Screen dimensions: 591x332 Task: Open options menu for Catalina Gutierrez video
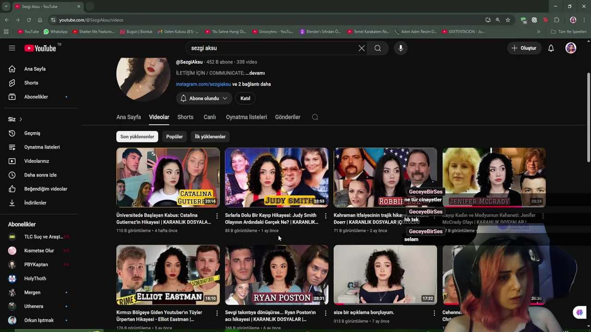[x=217, y=216]
